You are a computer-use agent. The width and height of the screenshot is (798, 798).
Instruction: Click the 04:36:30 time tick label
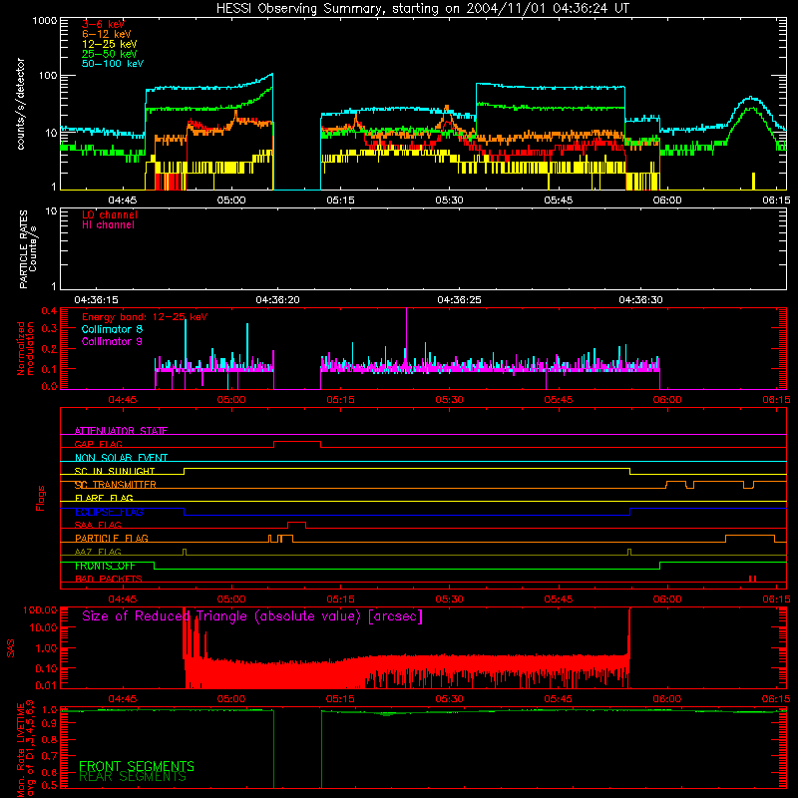pyautogui.click(x=640, y=300)
